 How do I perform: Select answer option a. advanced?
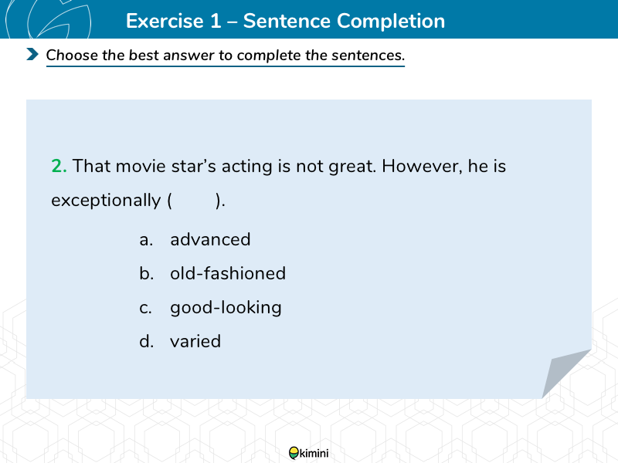pos(195,239)
